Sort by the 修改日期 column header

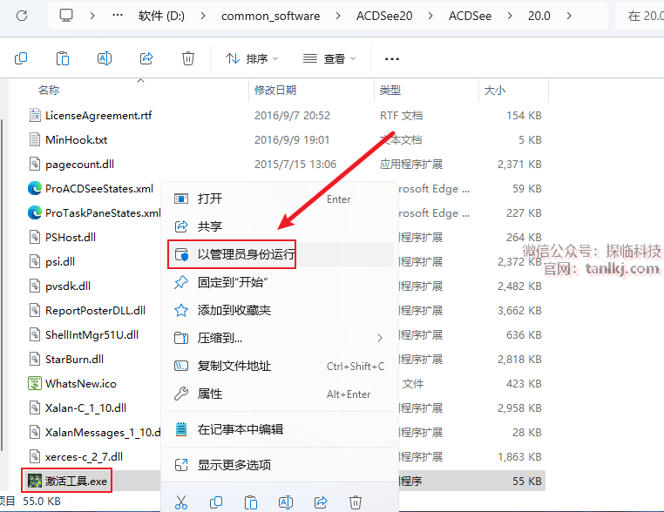(275, 91)
